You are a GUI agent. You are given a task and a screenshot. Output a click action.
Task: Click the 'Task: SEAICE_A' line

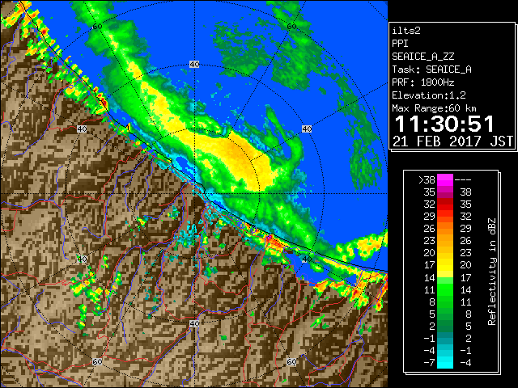(x=431, y=70)
